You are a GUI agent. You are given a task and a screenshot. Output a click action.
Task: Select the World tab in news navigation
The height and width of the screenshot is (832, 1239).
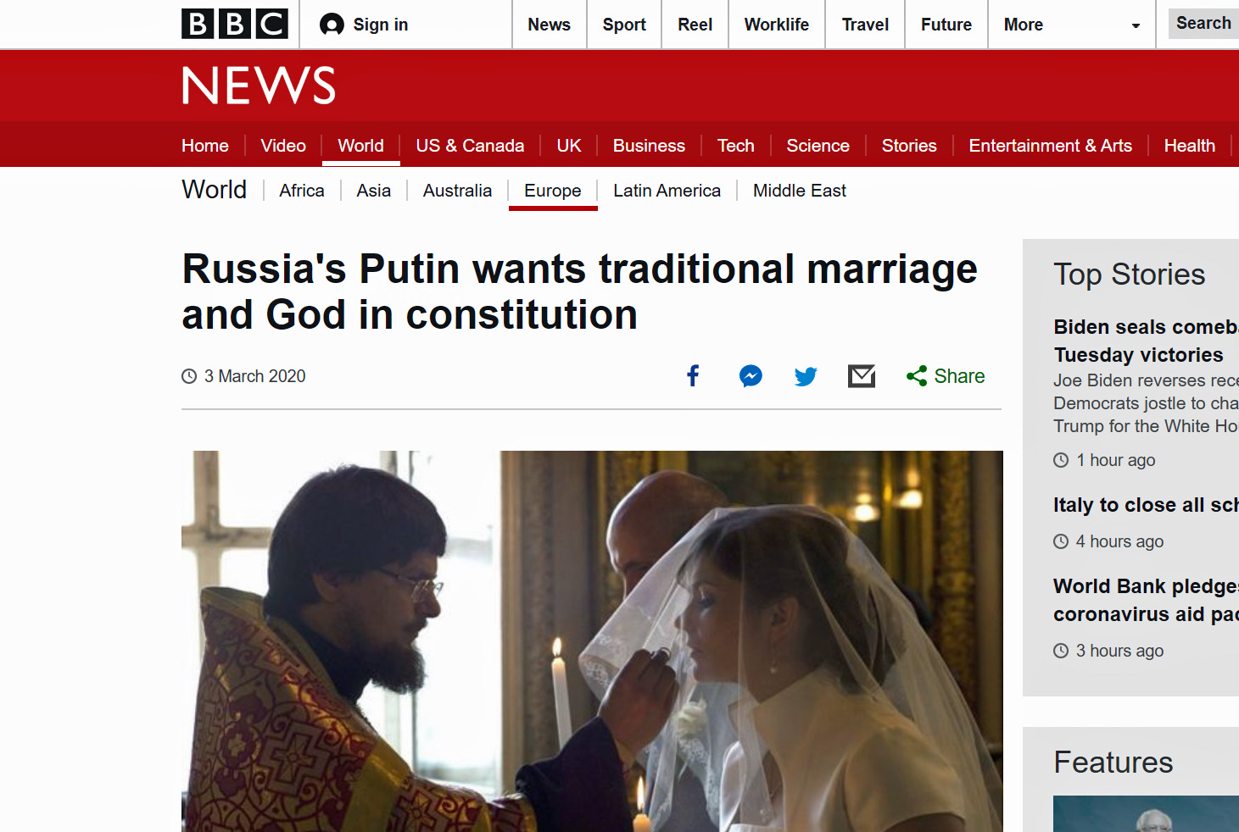[360, 146]
